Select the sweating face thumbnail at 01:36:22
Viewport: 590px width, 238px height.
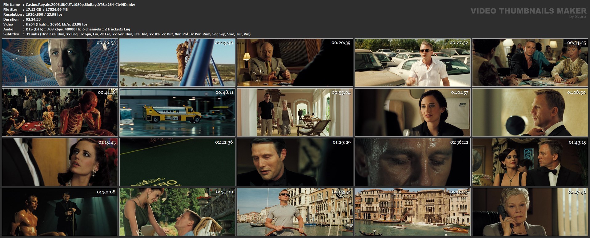coord(412,162)
